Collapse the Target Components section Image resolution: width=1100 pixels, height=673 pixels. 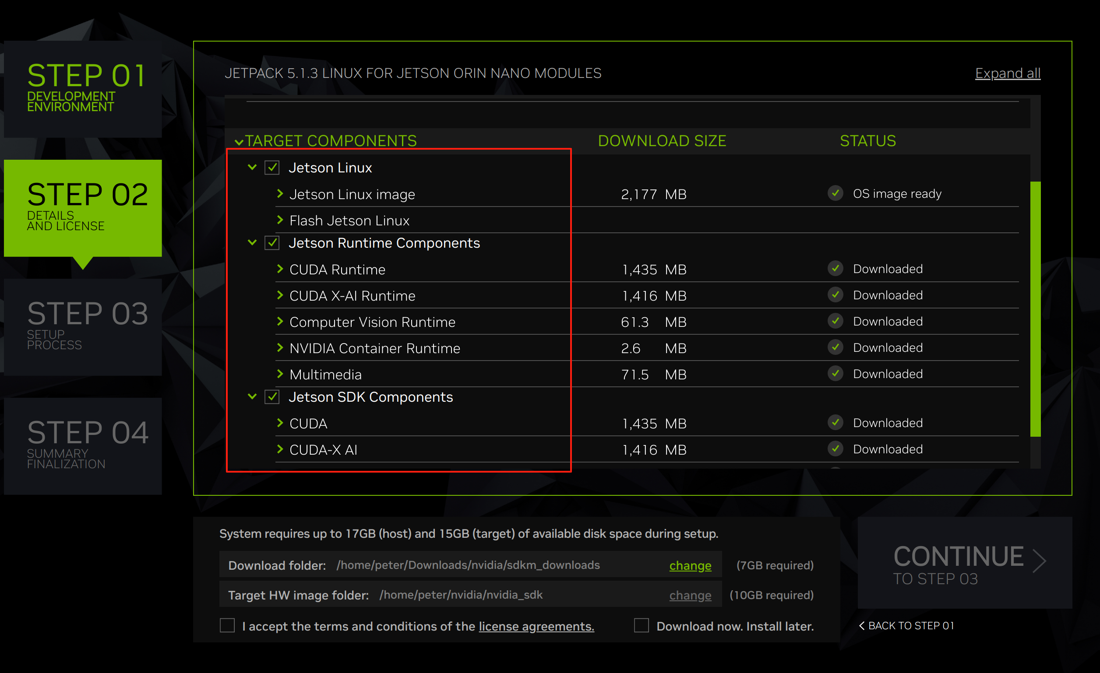click(239, 142)
